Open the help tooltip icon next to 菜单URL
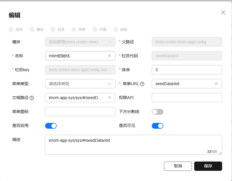Screen dimensions: 232x181 tap(142, 84)
